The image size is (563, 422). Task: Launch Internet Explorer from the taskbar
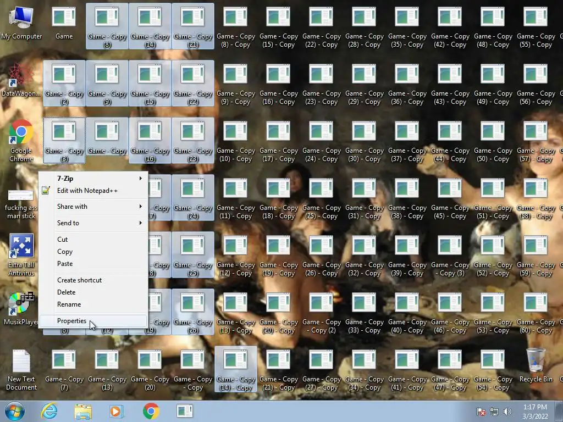tap(49, 411)
